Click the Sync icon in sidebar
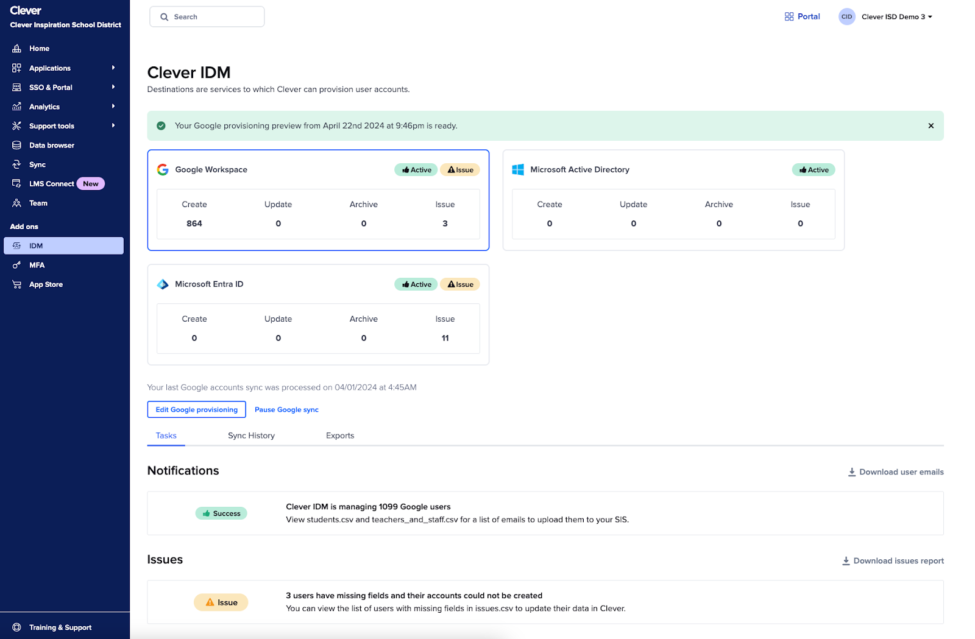The height and width of the screenshot is (639, 975). (x=17, y=164)
